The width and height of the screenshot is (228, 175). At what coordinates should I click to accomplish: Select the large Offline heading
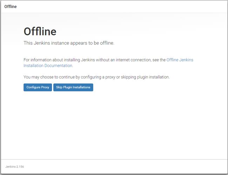coord(40,32)
